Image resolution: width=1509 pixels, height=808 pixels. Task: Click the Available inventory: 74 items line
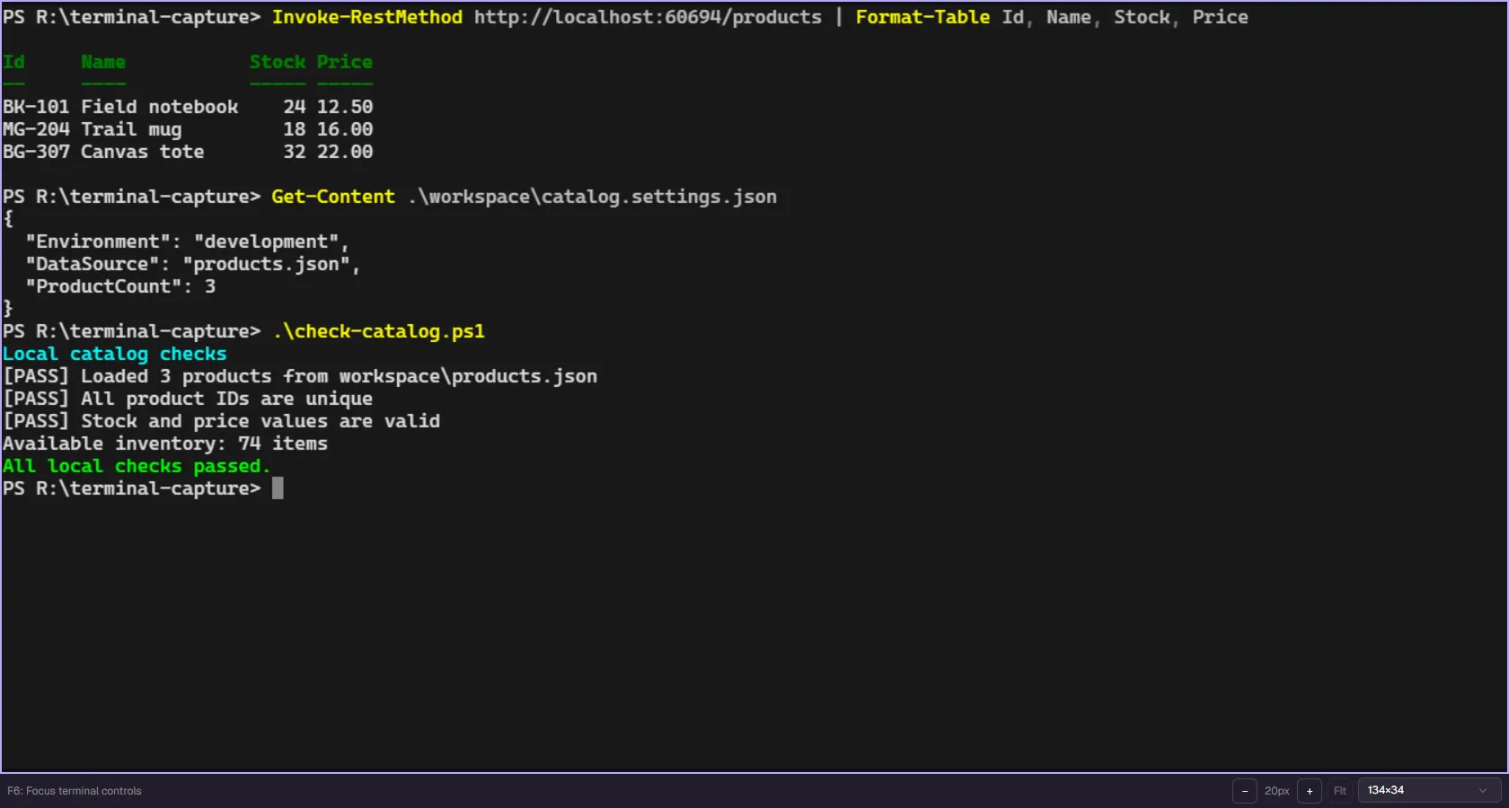[x=165, y=444]
